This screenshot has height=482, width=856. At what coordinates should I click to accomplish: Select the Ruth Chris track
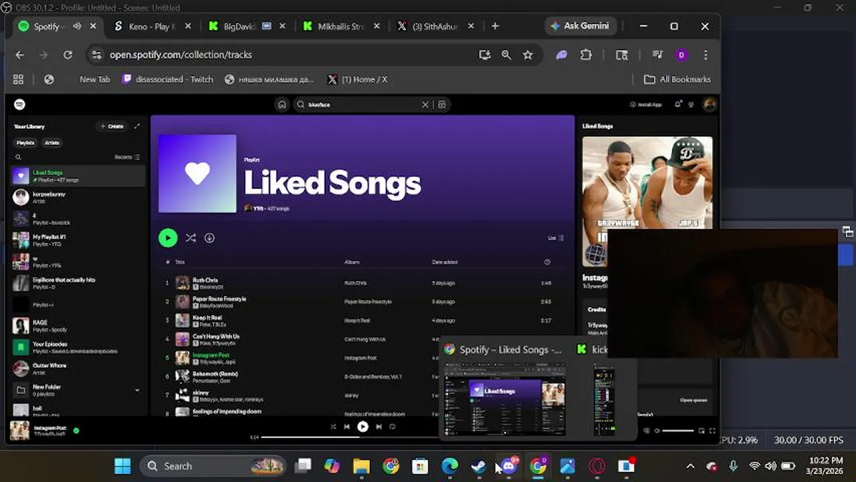coord(362,283)
